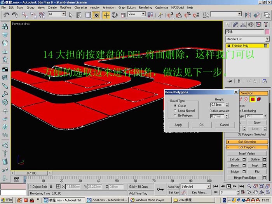Open the MAXScript menu
The width and height of the screenshot is (272, 204).
coord(178,7)
